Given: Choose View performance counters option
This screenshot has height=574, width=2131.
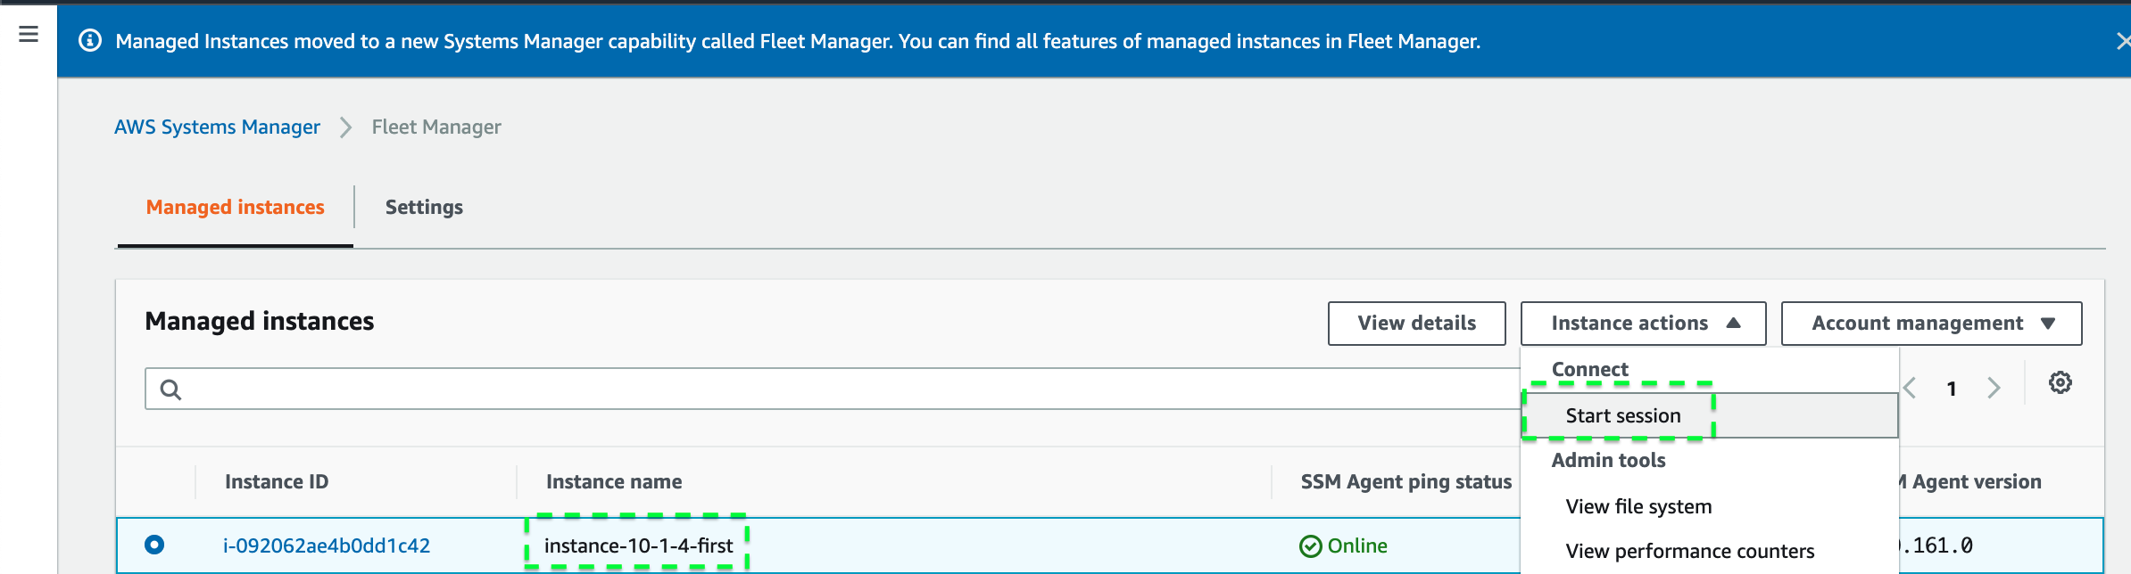Looking at the screenshot, I should tap(1689, 551).
